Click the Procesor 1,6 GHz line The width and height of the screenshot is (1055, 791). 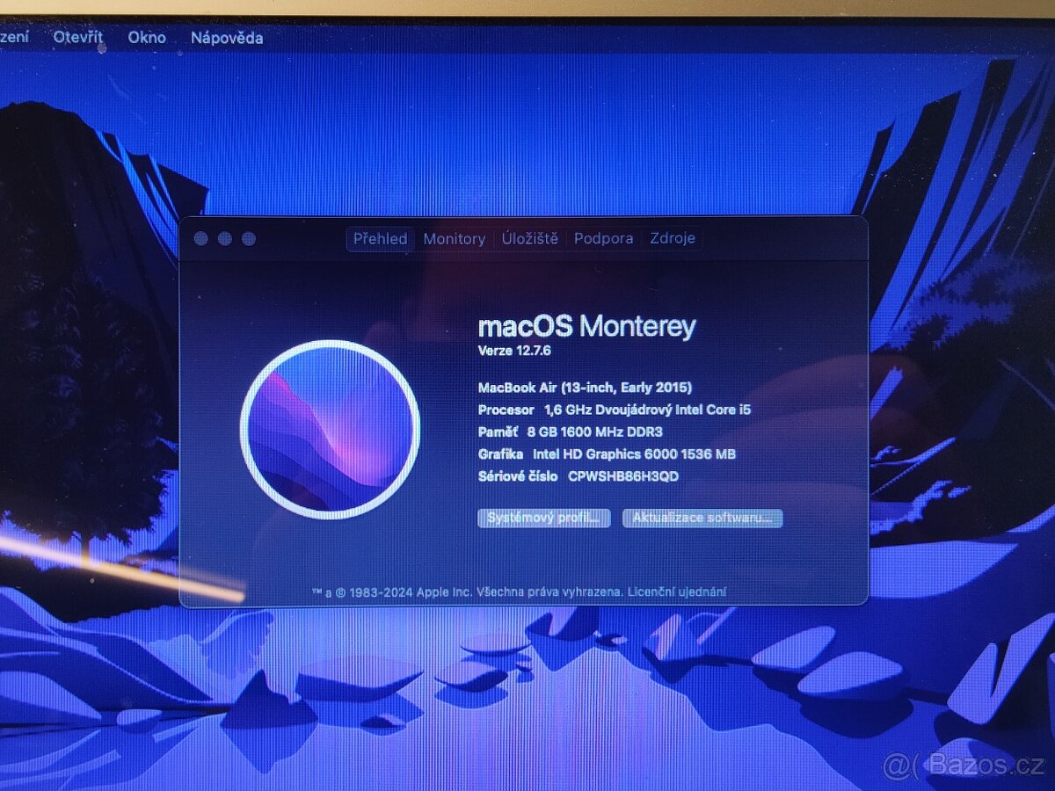615,410
